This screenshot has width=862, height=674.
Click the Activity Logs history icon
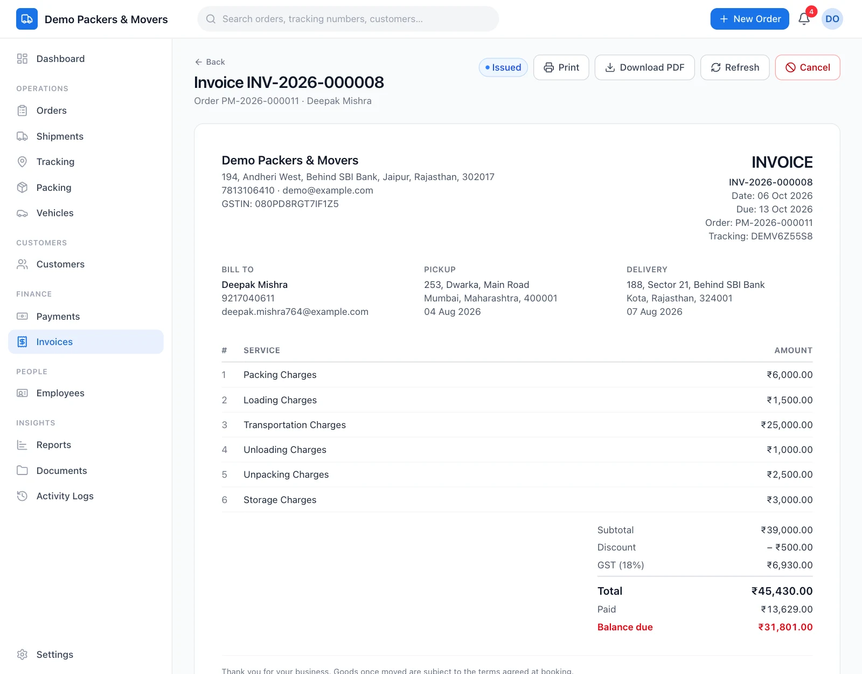pyautogui.click(x=22, y=496)
